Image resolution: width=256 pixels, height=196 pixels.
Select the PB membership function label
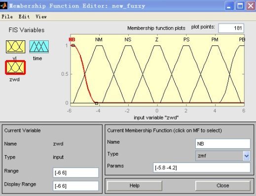coord(242,39)
